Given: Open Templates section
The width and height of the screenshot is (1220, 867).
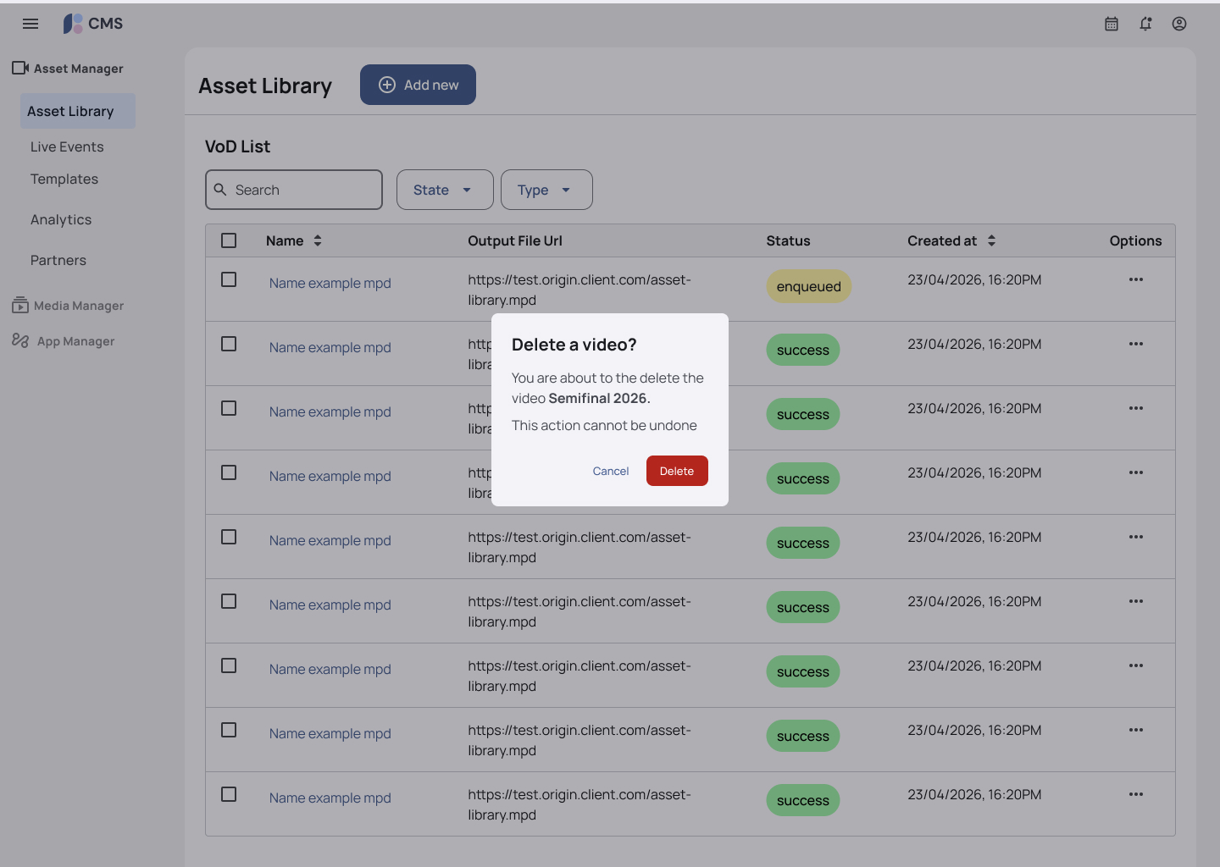Looking at the screenshot, I should 64,179.
